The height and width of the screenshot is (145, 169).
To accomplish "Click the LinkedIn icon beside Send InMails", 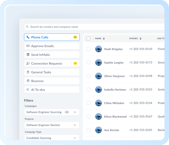I will 28,54.
